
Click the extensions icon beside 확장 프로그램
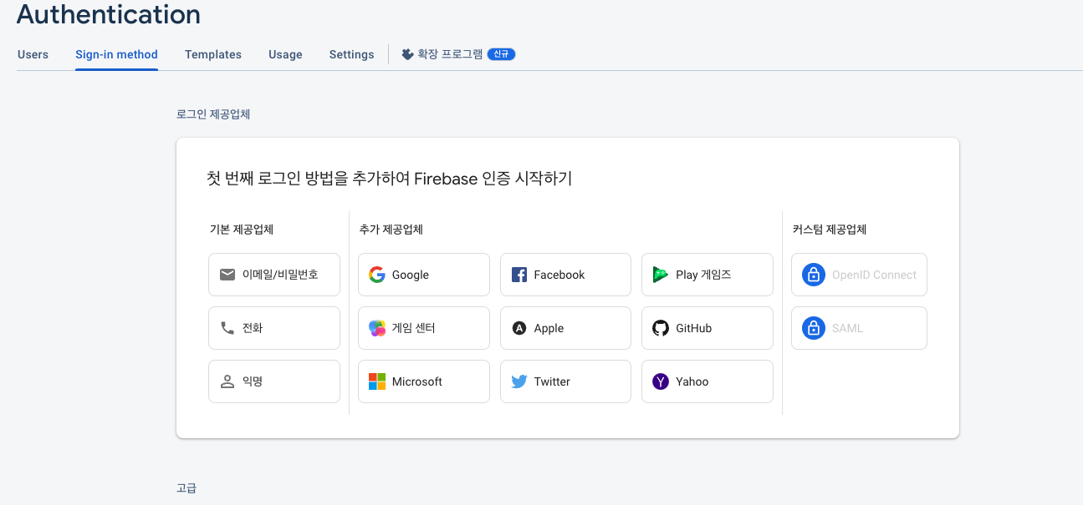point(407,54)
